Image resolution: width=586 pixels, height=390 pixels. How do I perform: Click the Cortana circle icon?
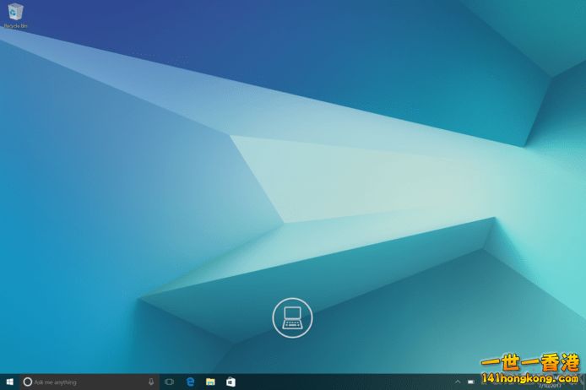[x=28, y=382]
